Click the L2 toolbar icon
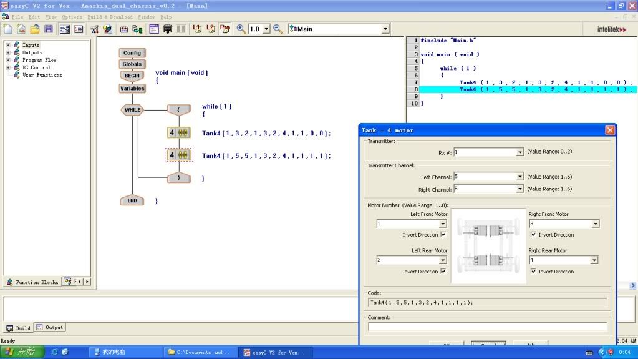Screen dimensions: 638x359 tap(211, 29)
